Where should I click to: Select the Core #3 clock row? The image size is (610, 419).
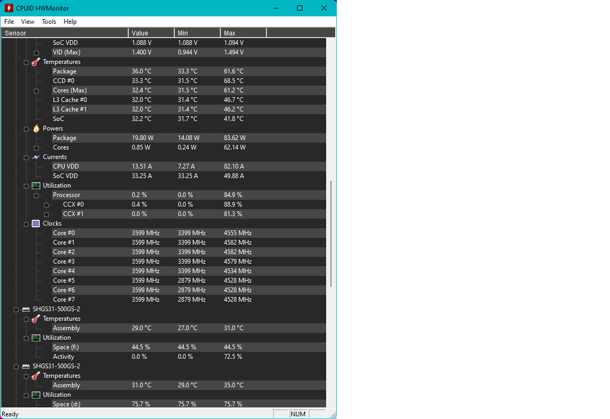[x=189, y=262]
